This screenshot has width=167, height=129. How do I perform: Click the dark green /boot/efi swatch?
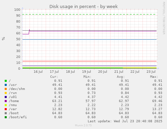click(6, 117)
